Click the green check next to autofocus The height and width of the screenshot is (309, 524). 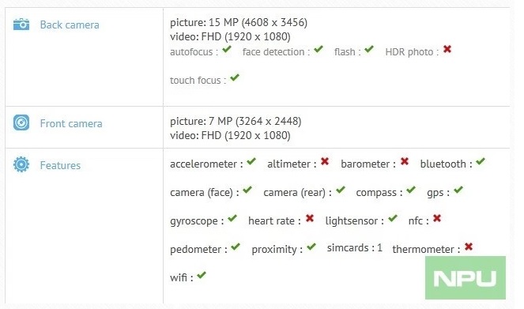point(227,50)
